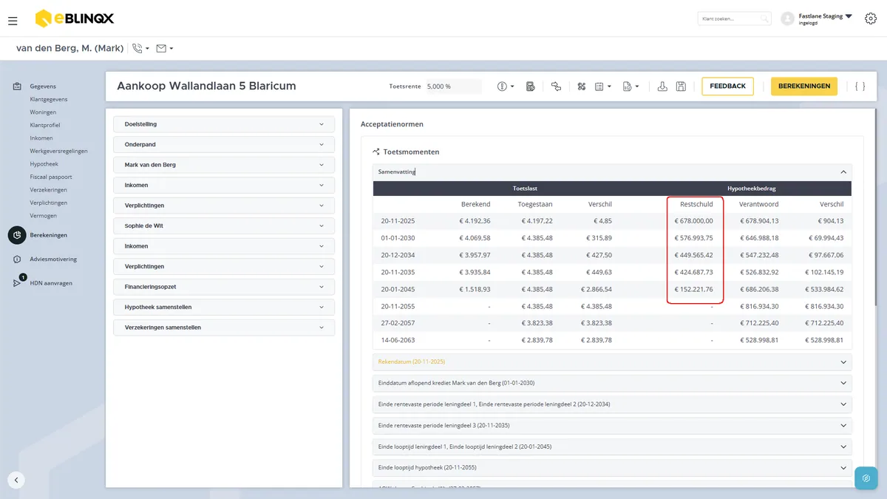
Task: Click the Fastlane Staging user avatar
Action: pyautogui.click(x=787, y=18)
